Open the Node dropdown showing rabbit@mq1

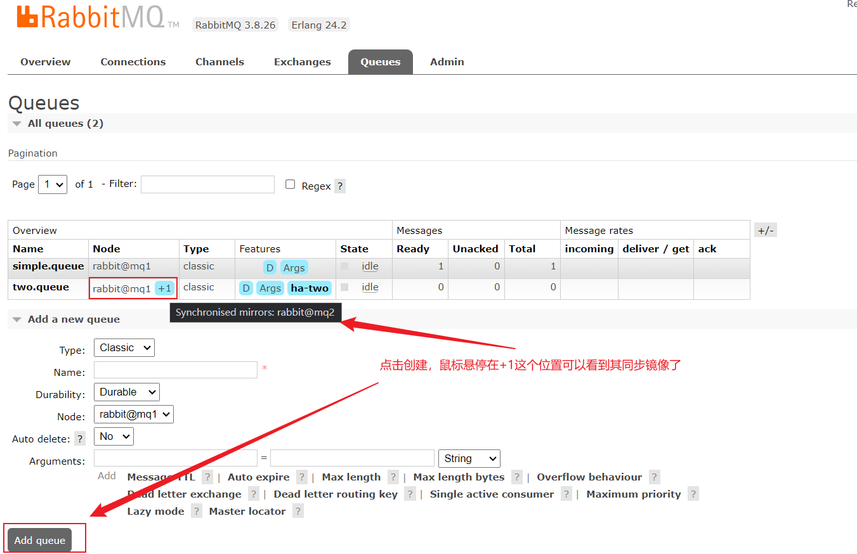click(x=134, y=415)
